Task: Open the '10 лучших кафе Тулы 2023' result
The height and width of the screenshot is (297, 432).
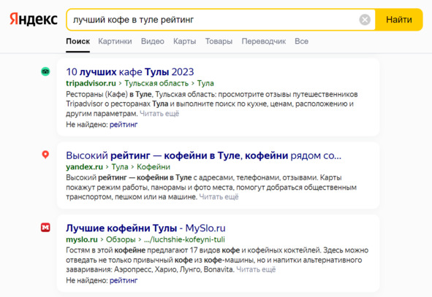Action: coord(130,72)
